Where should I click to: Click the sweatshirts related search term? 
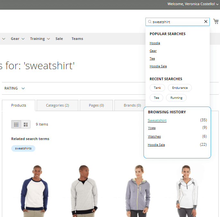click(23, 148)
